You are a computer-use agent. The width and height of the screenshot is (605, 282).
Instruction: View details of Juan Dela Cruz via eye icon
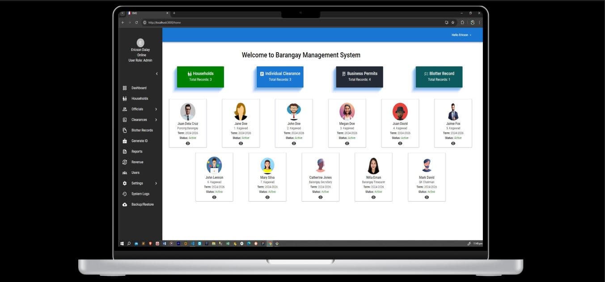click(188, 143)
